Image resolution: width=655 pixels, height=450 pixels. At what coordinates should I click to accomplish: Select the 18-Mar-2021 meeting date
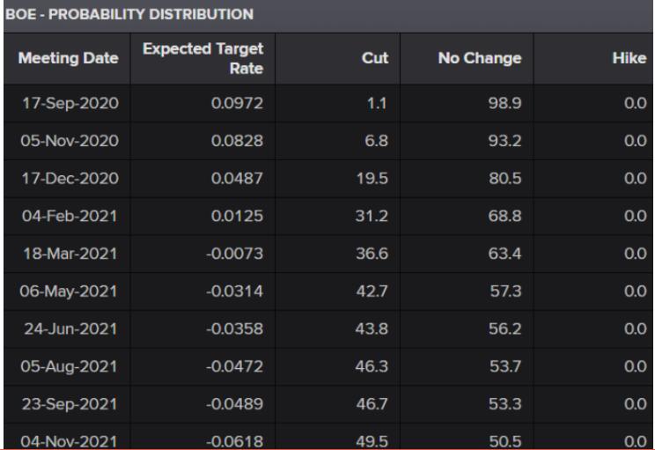[x=70, y=254]
